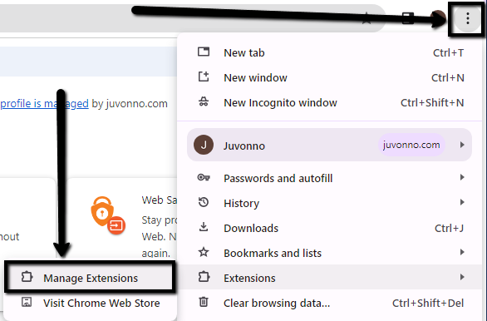Choose Manage Extensions in submenu

[x=90, y=278]
